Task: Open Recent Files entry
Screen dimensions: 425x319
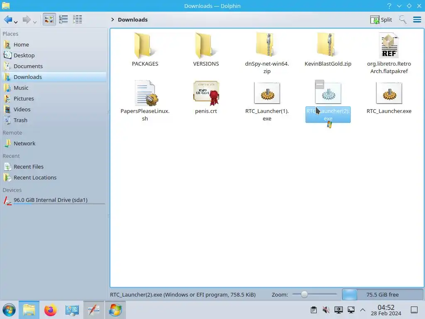Action: tap(54, 167)
